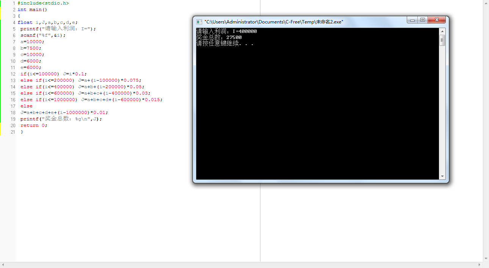Click the 'else if(i<=400000)' code line
This screenshot has height=268, width=489.
(x=82, y=87)
